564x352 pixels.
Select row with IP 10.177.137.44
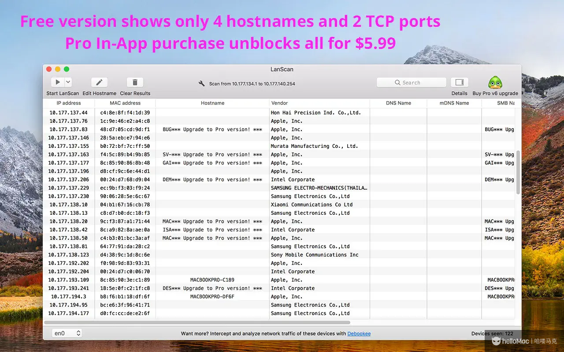coord(279,113)
